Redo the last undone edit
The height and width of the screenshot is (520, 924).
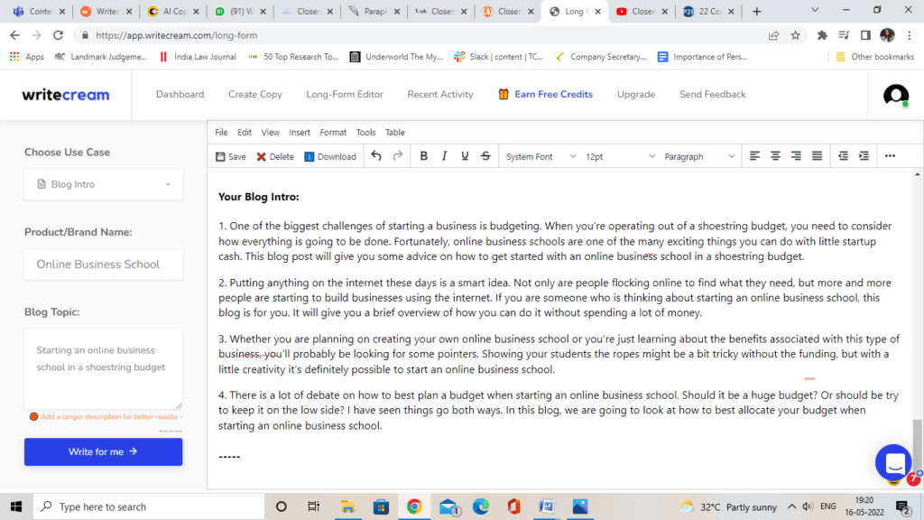tap(398, 156)
